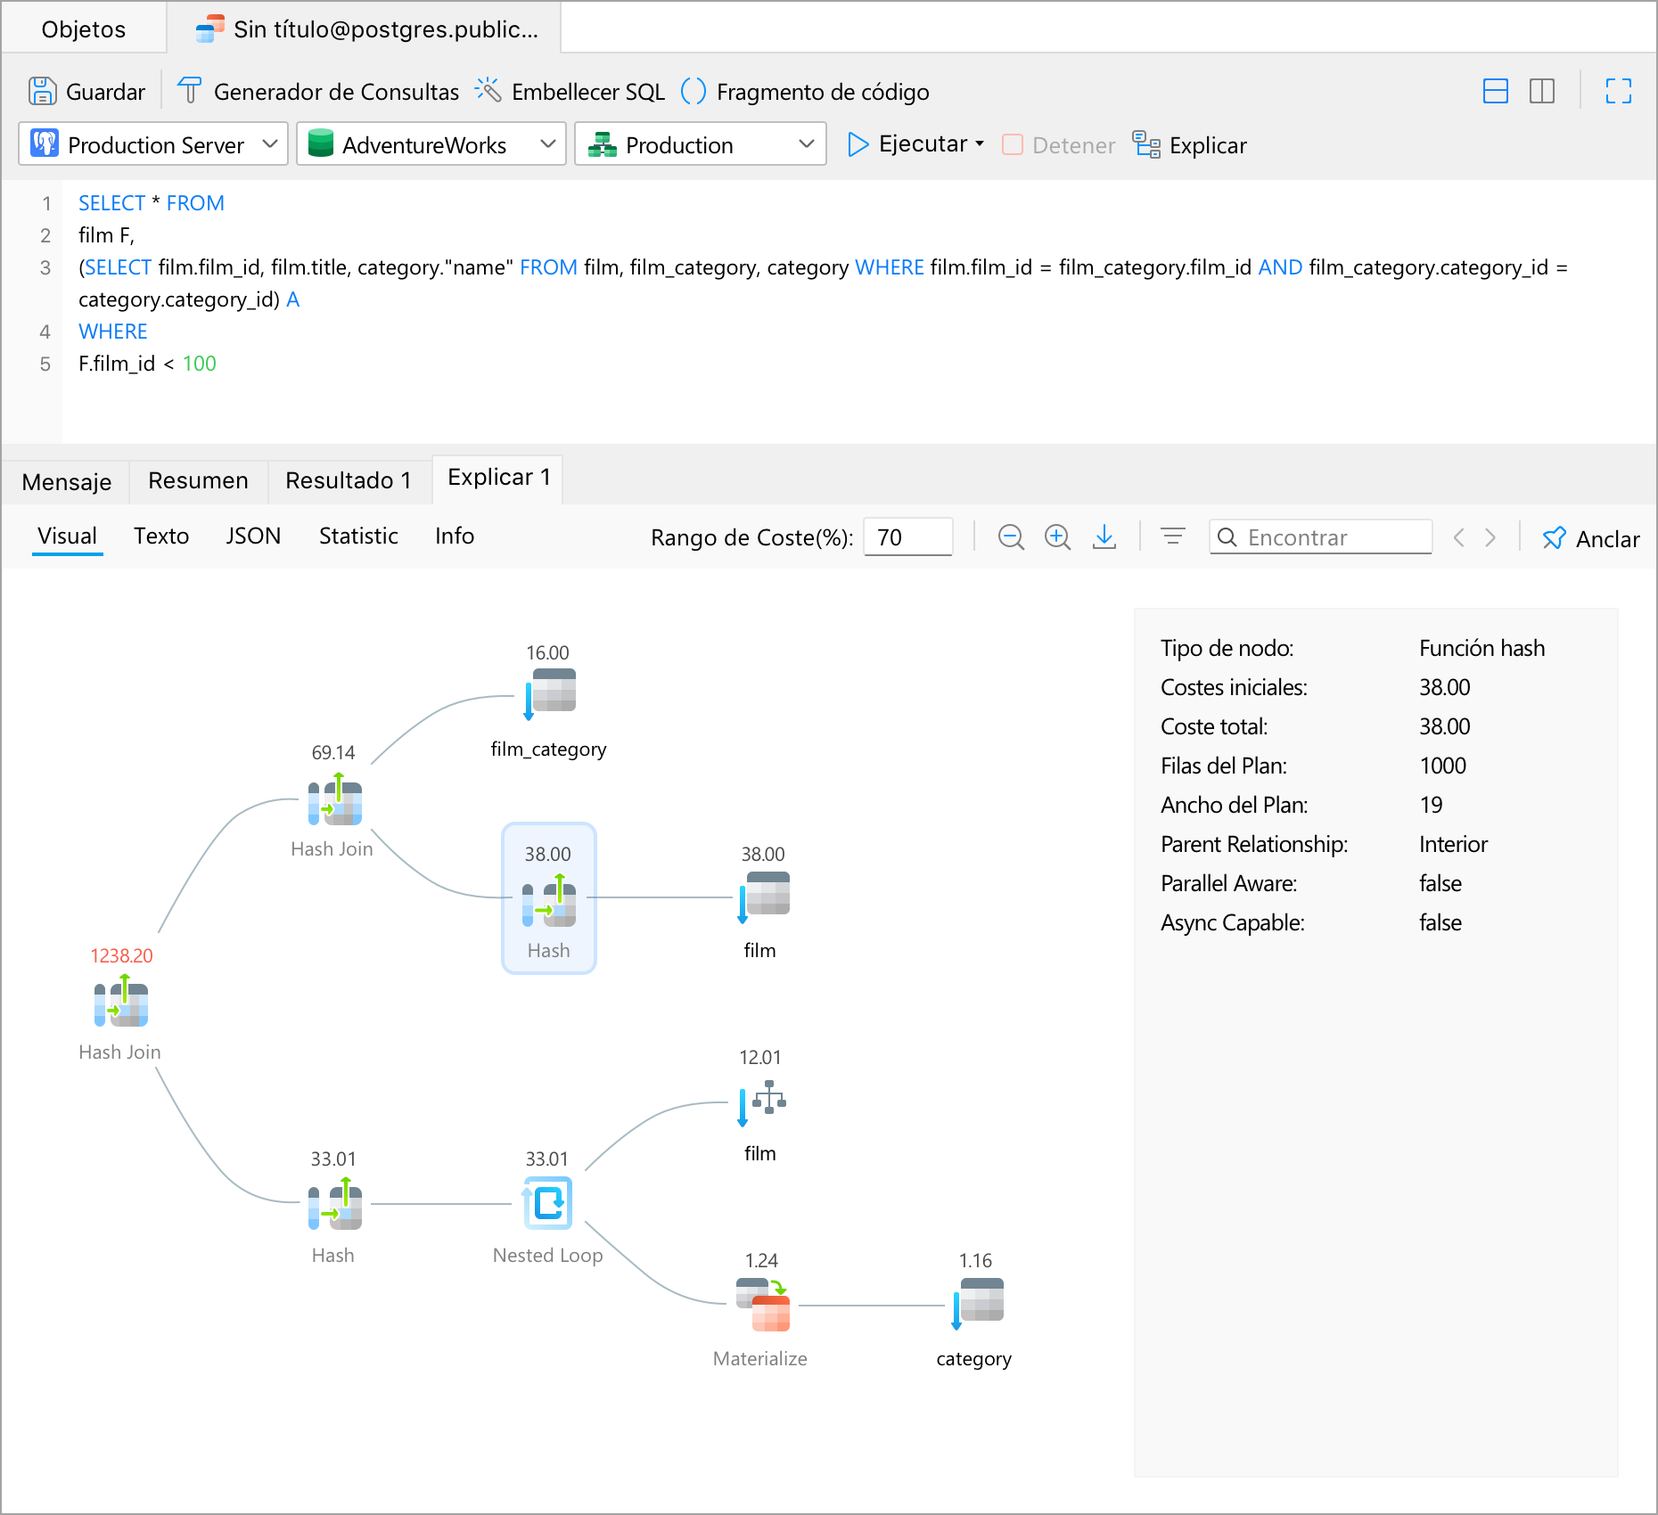Screen dimensions: 1658x1515
Task: Expand the AdventureWorks database dropdown
Action: tap(431, 144)
